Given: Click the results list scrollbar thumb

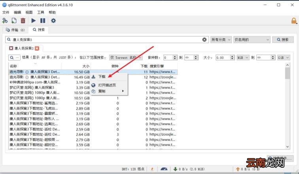Looking at the screenshot, I should (288, 73).
